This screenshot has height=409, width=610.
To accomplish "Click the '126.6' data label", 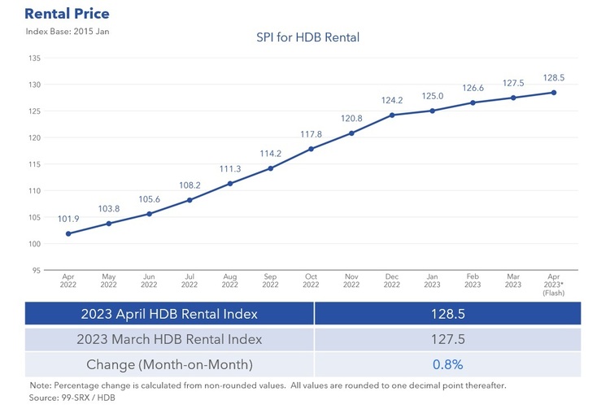I will coord(473,88).
